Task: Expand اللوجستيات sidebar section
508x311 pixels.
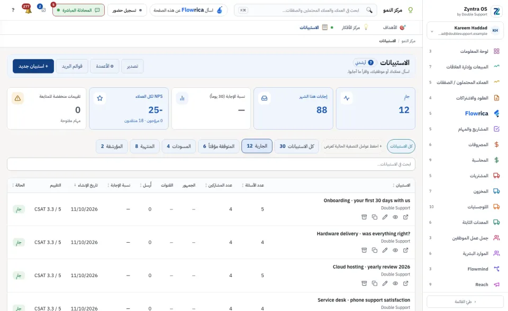Action: tap(465, 207)
